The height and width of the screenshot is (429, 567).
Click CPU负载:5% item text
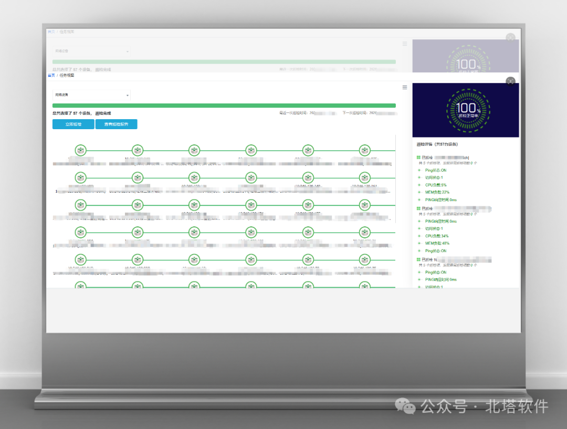coord(436,185)
